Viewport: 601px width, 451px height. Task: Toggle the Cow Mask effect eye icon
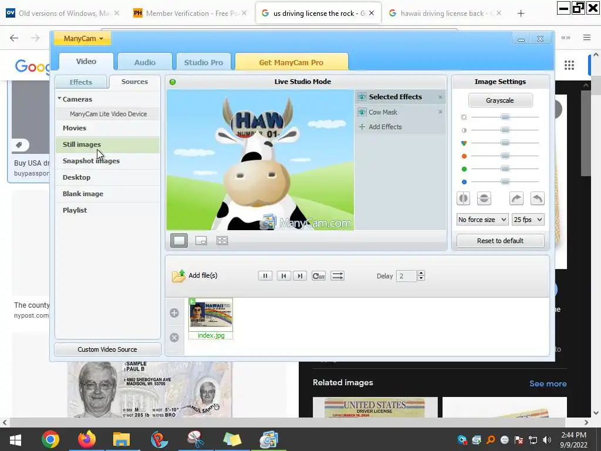[362, 112]
